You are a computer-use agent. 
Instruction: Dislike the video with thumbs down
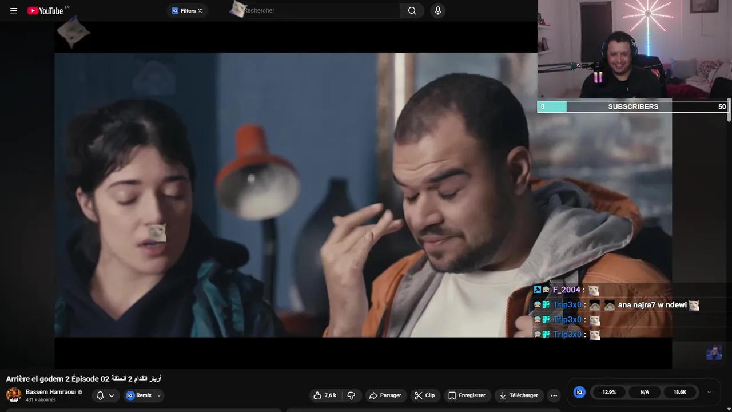tap(352, 395)
